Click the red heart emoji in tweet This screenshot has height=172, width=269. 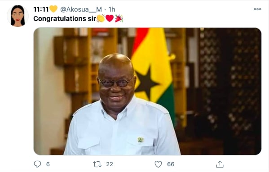pyautogui.click(x=110, y=18)
